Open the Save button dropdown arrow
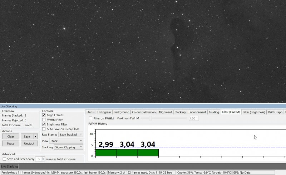This screenshot has width=286, height=175. (x=35, y=137)
